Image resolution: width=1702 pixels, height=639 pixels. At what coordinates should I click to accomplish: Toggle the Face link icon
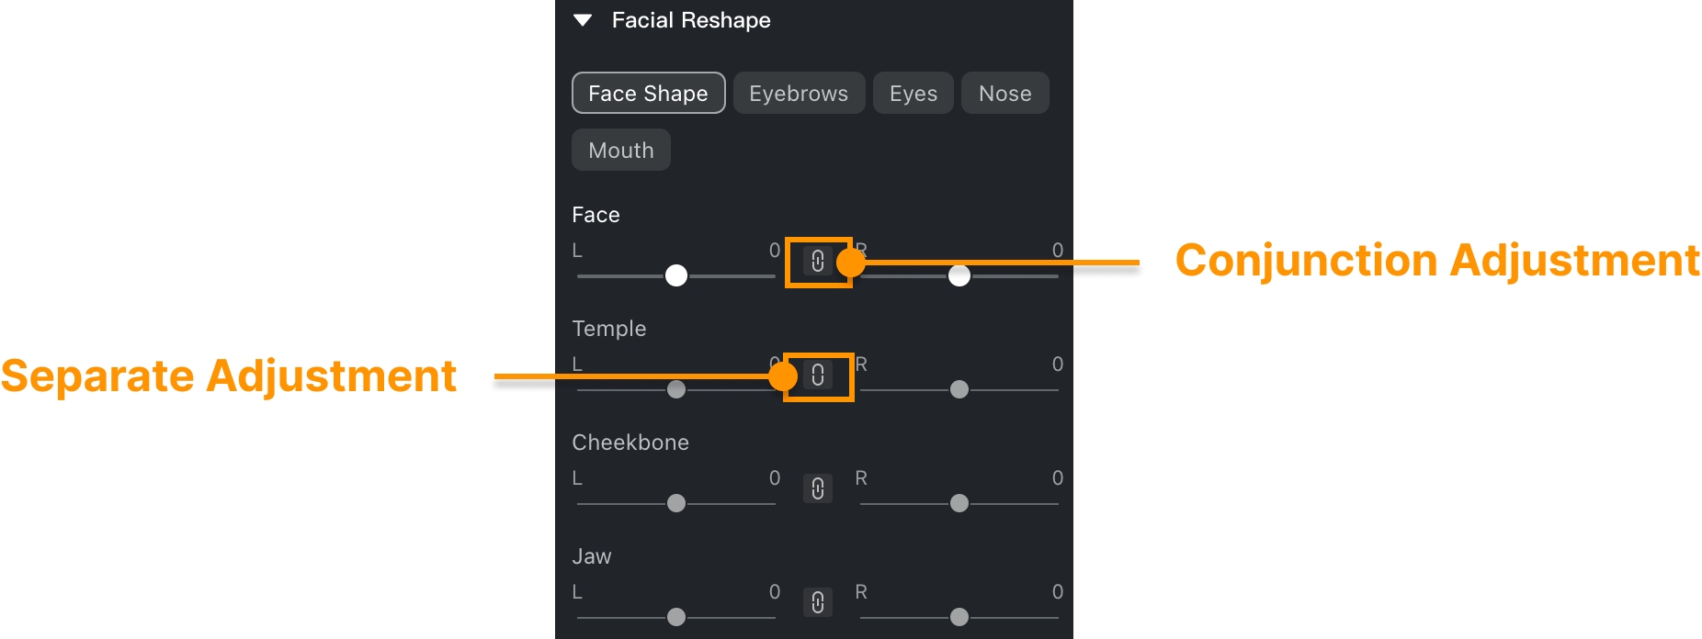(817, 262)
